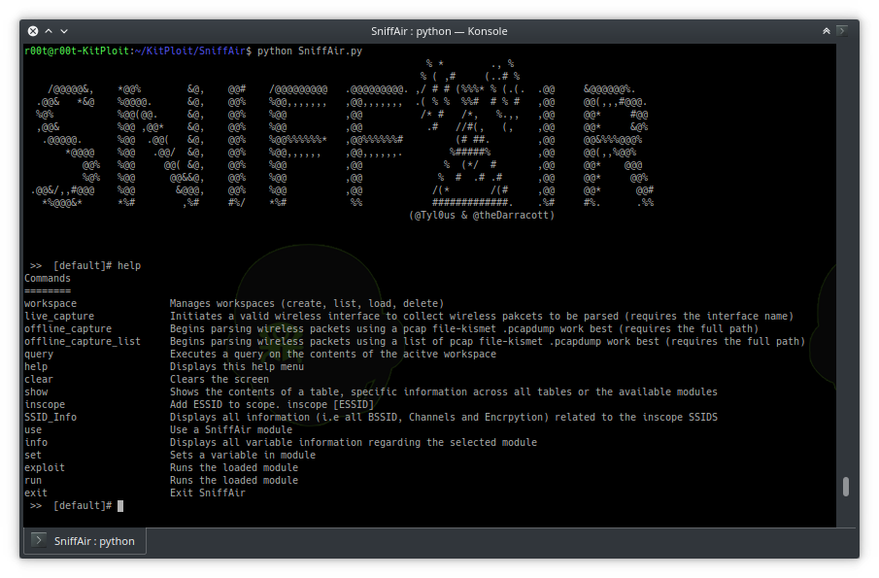Viewport: 879px width, 578px height.
Task: Click the terminal icon in the SniffAir tab
Action: click(39, 540)
